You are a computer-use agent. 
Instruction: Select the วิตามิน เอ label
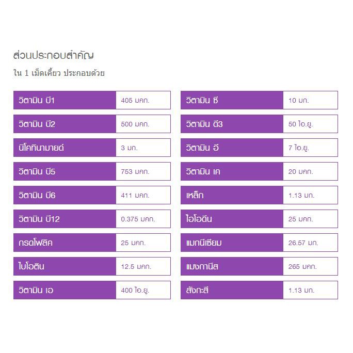point(65,290)
